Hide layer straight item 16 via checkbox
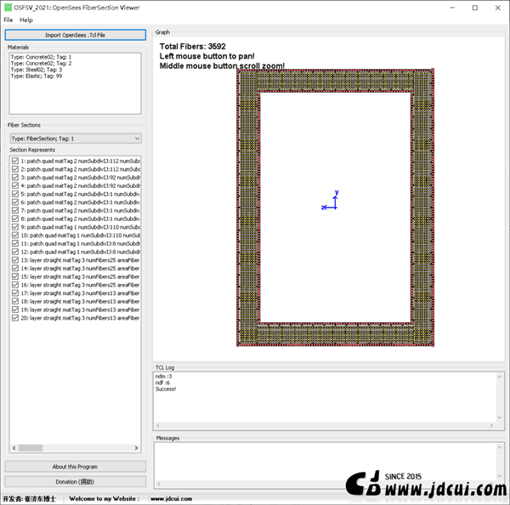 [15, 285]
